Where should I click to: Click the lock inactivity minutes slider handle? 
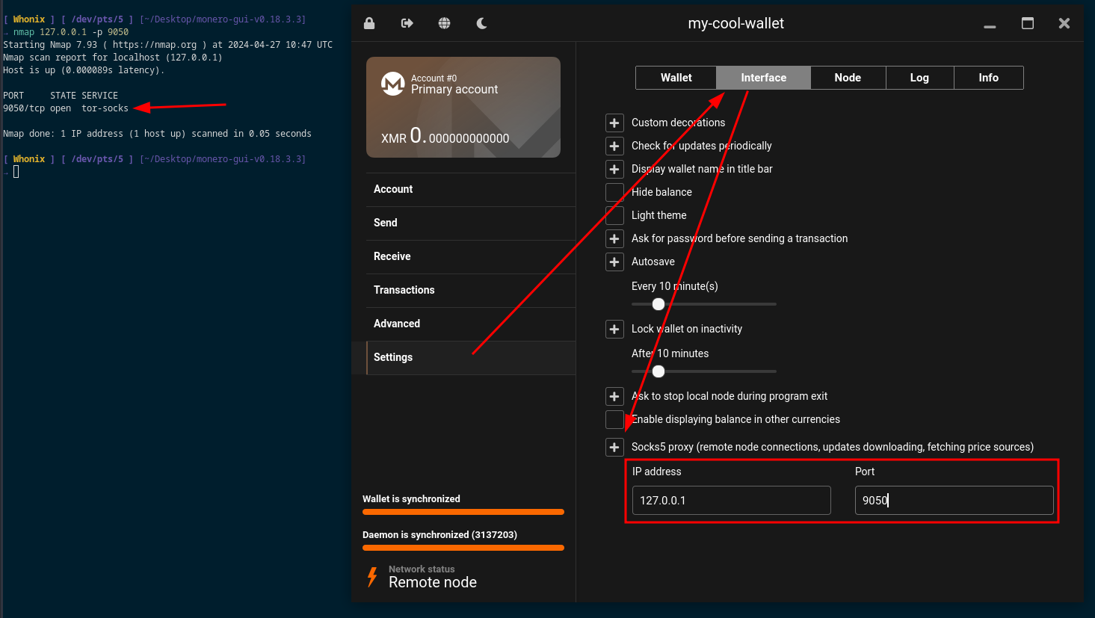(658, 371)
